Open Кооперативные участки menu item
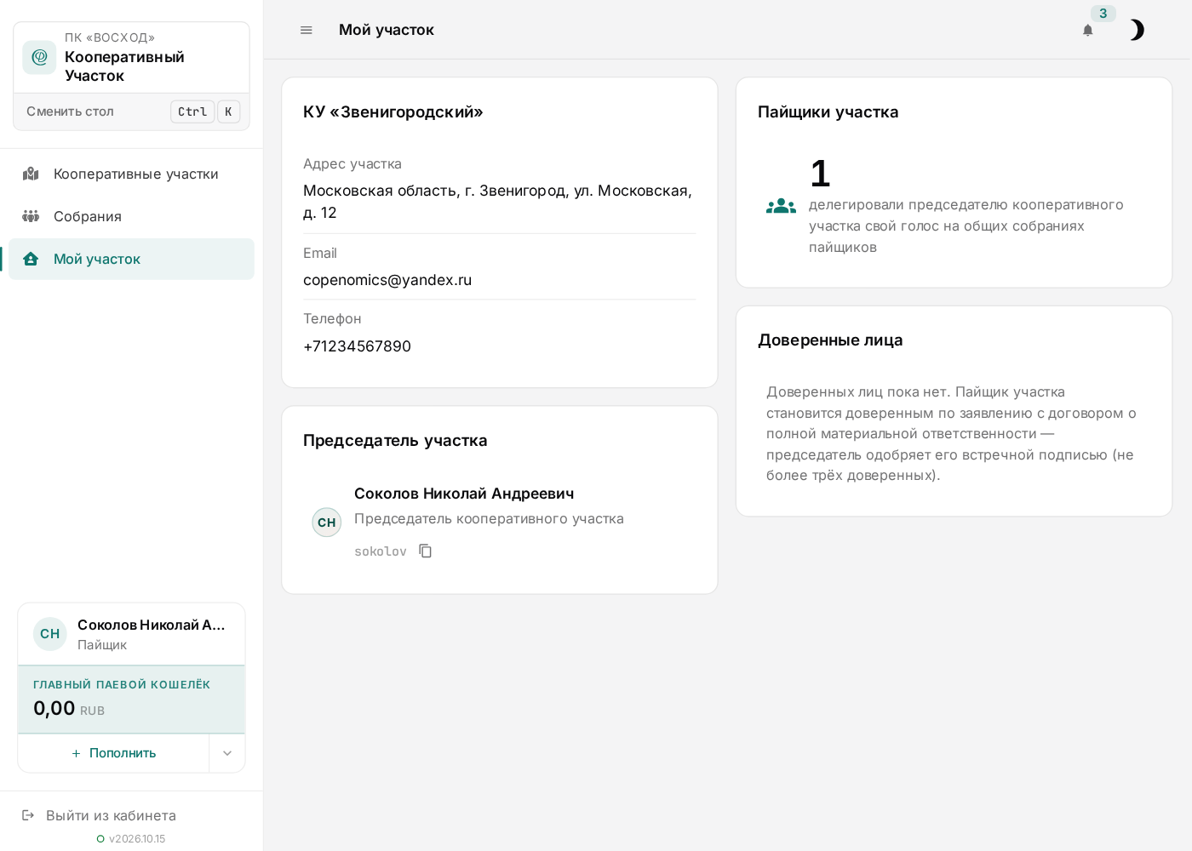This screenshot has width=1192, height=851. (x=131, y=174)
